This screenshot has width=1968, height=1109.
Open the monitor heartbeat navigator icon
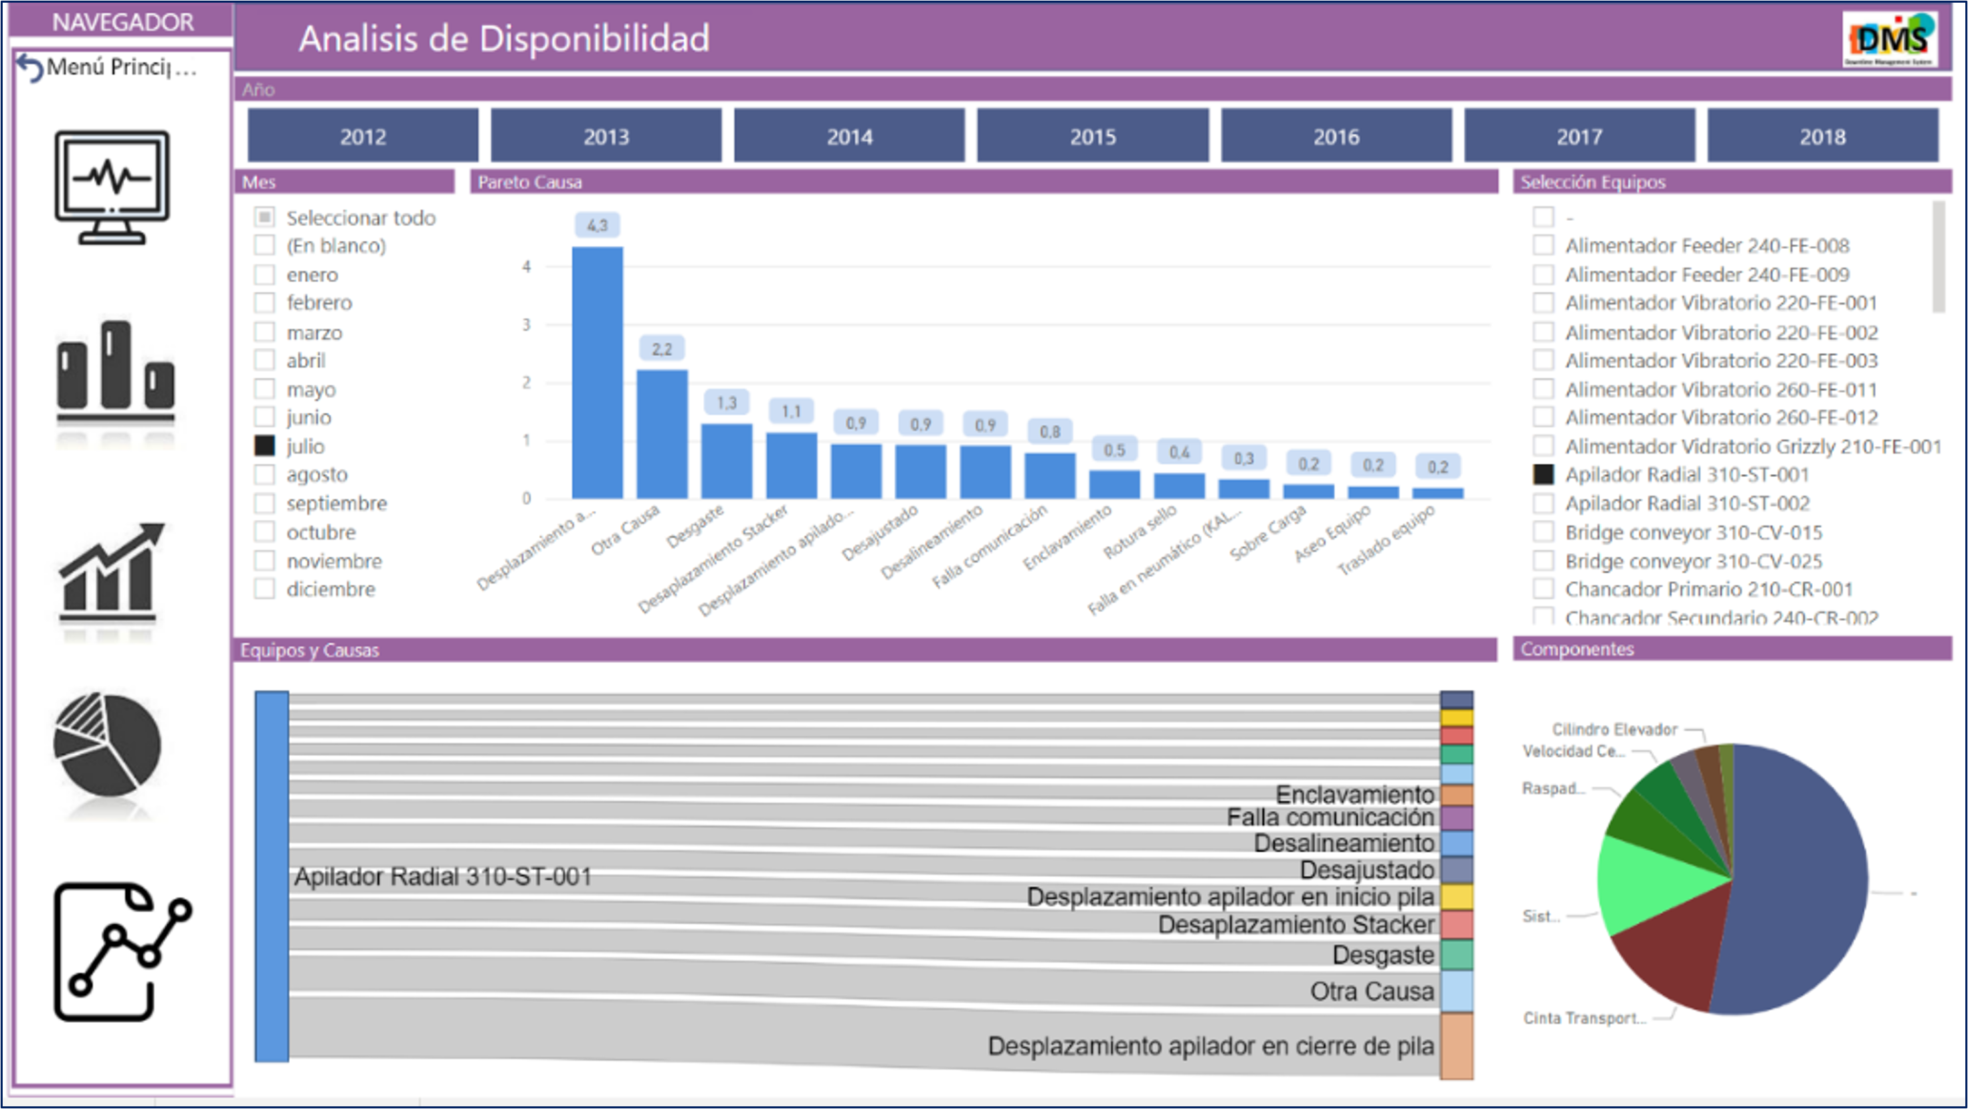pos(112,187)
